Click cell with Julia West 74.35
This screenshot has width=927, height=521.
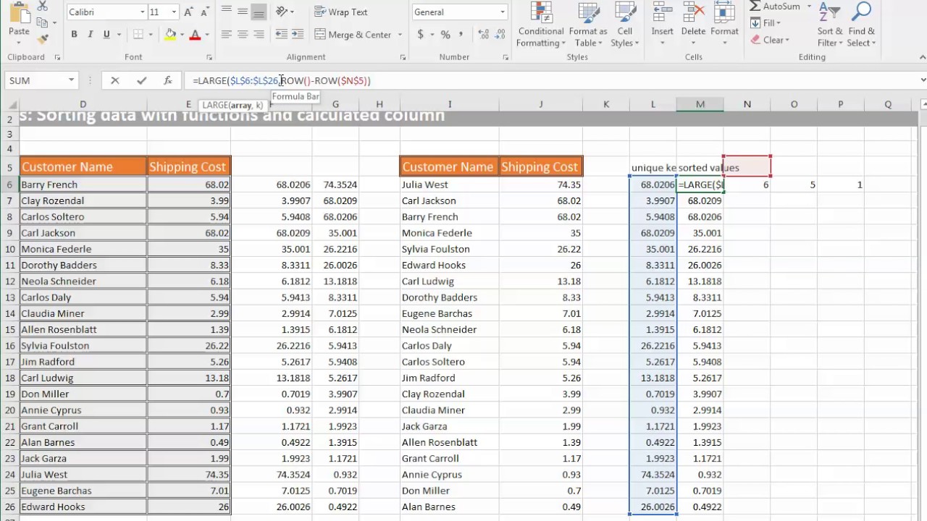[x=540, y=185]
